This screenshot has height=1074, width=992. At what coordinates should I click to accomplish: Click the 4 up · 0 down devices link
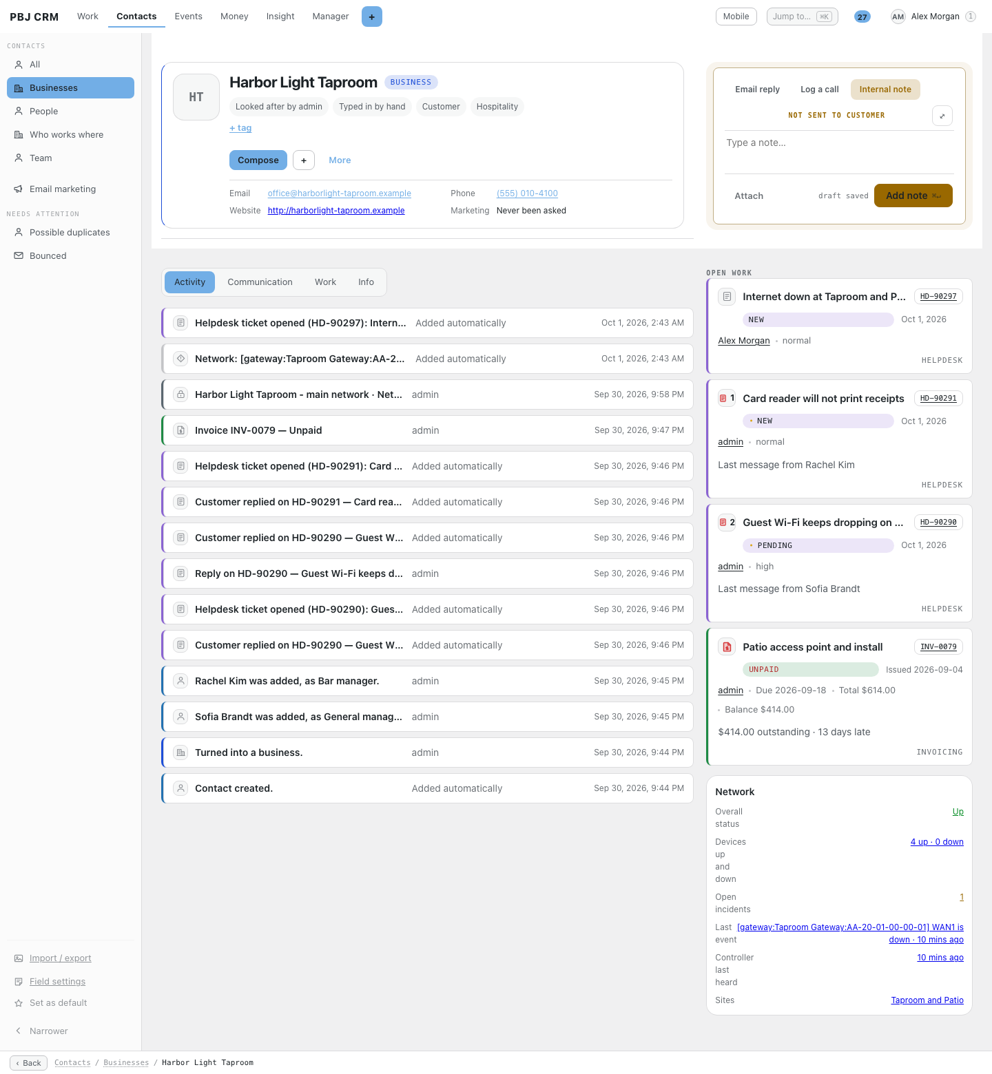point(937,842)
